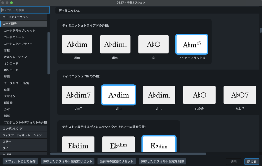Viewport: 262px width, 166px height.
Task: Expand the コードダイアグラム category
Action: coord(24,17)
